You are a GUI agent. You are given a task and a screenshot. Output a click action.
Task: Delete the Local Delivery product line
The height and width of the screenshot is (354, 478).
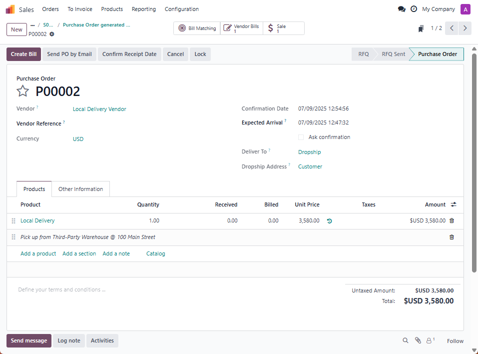pyautogui.click(x=452, y=220)
